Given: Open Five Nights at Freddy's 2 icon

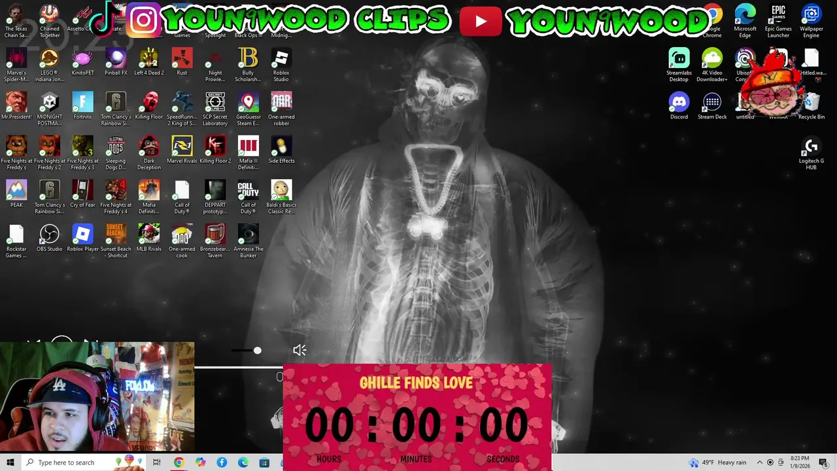Looking at the screenshot, I should tap(50, 153).
